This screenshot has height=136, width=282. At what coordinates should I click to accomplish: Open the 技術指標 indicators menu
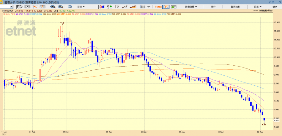(x=191, y=7)
